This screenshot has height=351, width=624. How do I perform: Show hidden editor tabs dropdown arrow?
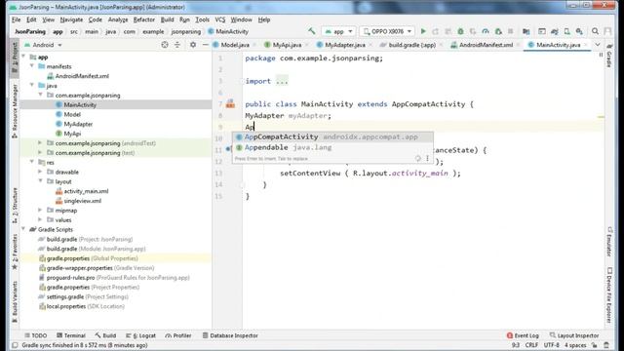click(x=598, y=45)
